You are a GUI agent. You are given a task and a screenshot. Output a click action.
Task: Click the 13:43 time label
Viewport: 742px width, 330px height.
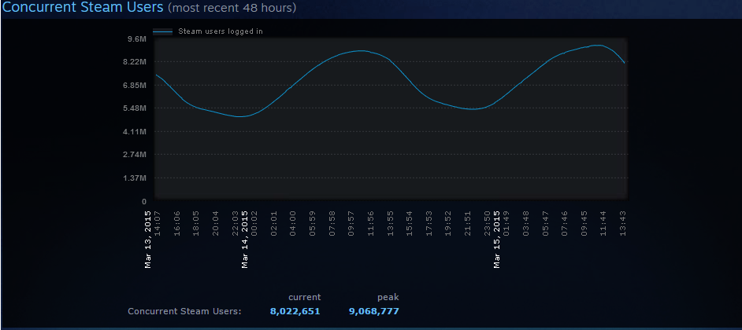[x=623, y=223]
